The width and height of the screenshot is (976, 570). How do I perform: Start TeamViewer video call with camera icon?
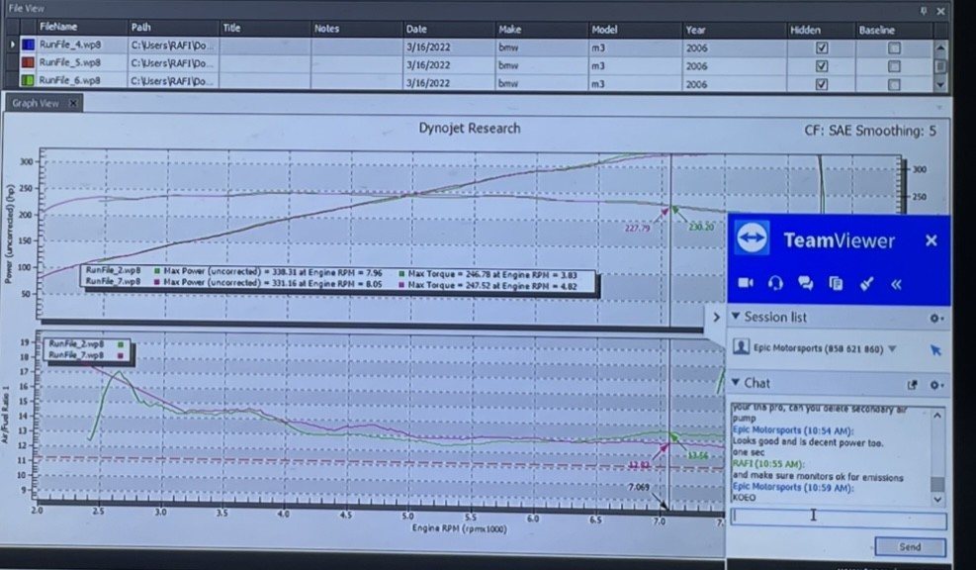[x=746, y=283]
